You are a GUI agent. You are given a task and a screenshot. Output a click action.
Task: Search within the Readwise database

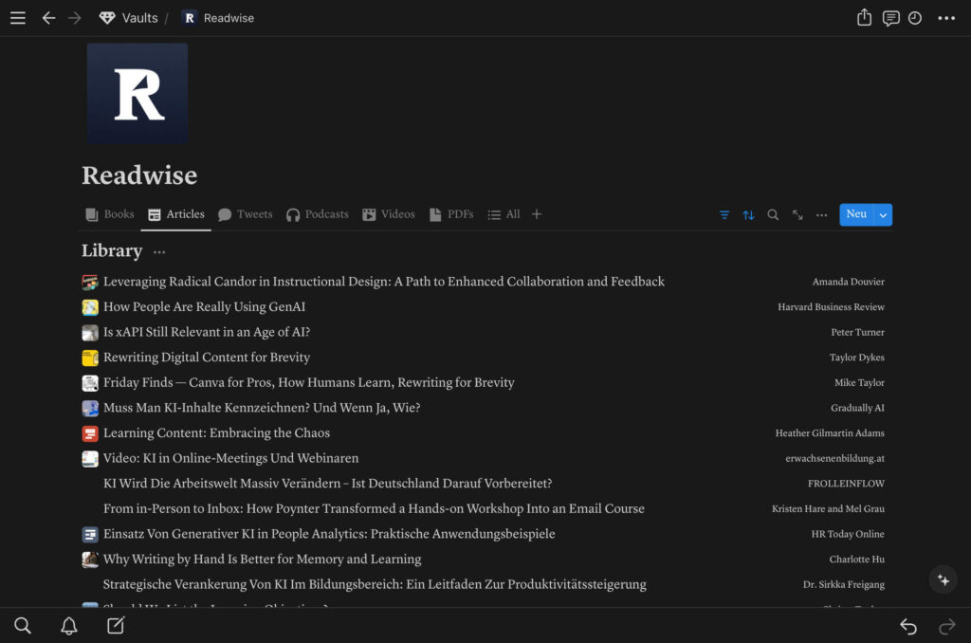pyautogui.click(x=772, y=214)
